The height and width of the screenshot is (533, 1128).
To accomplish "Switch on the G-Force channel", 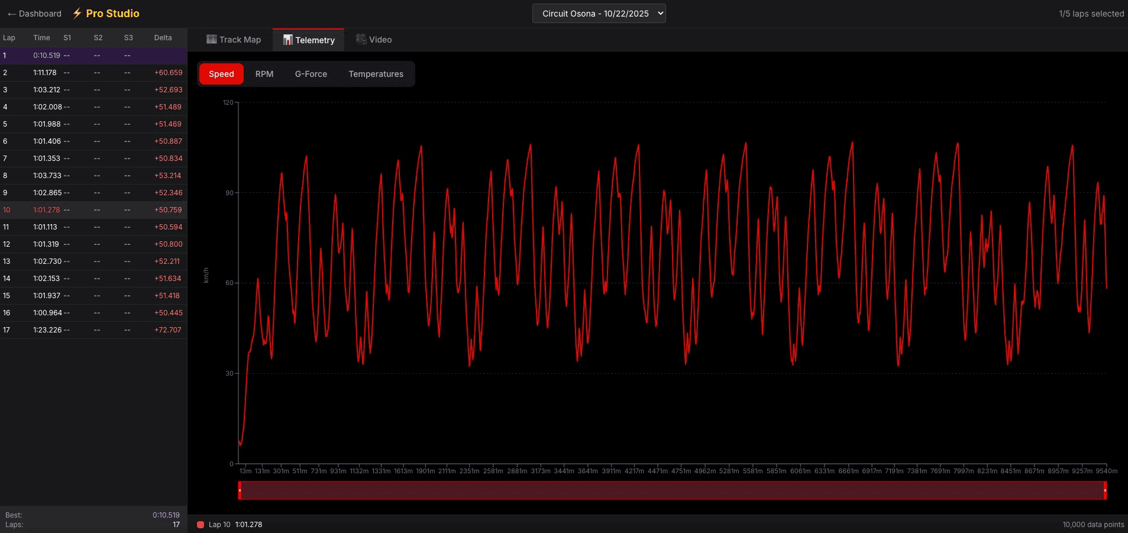I will click(x=312, y=73).
